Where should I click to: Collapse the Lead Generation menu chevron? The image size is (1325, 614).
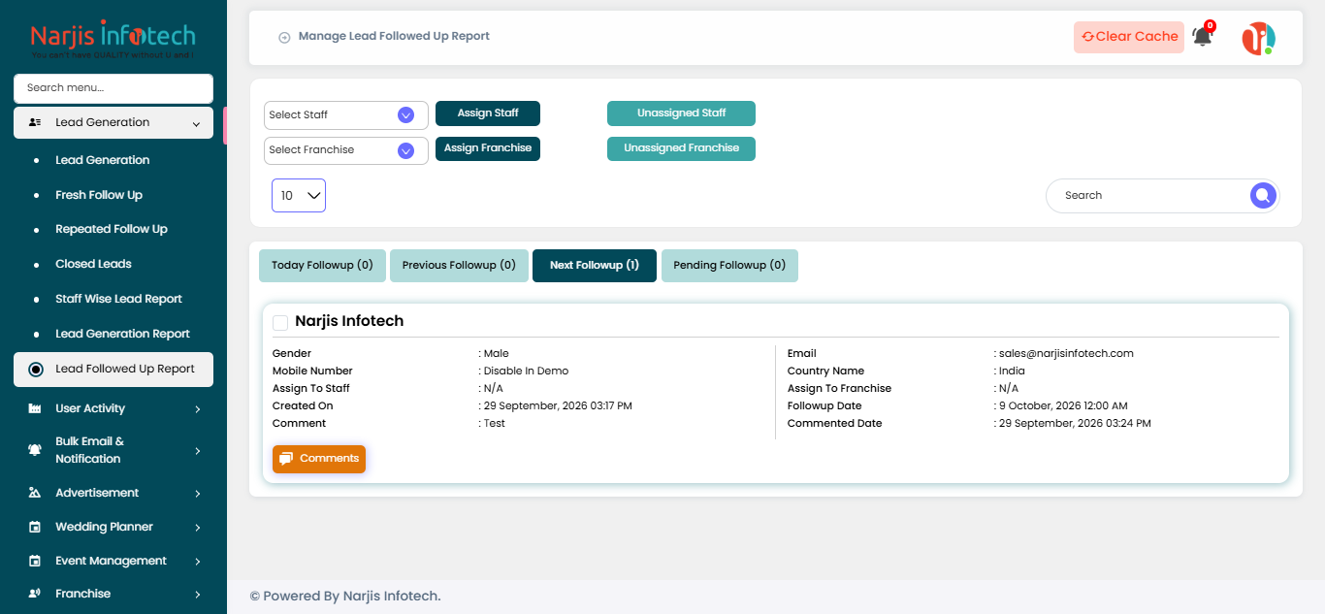[197, 124]
